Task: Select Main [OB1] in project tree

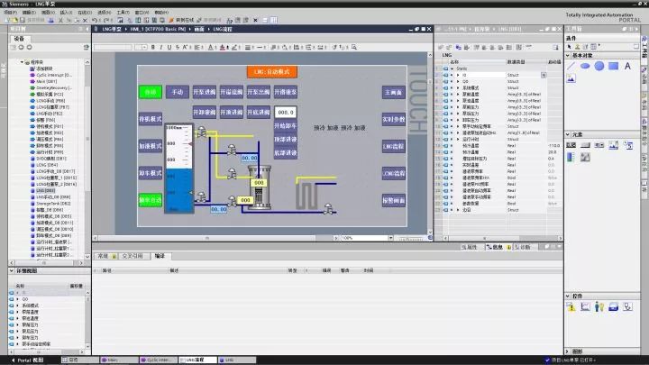Action: click(x=45, y=81)
